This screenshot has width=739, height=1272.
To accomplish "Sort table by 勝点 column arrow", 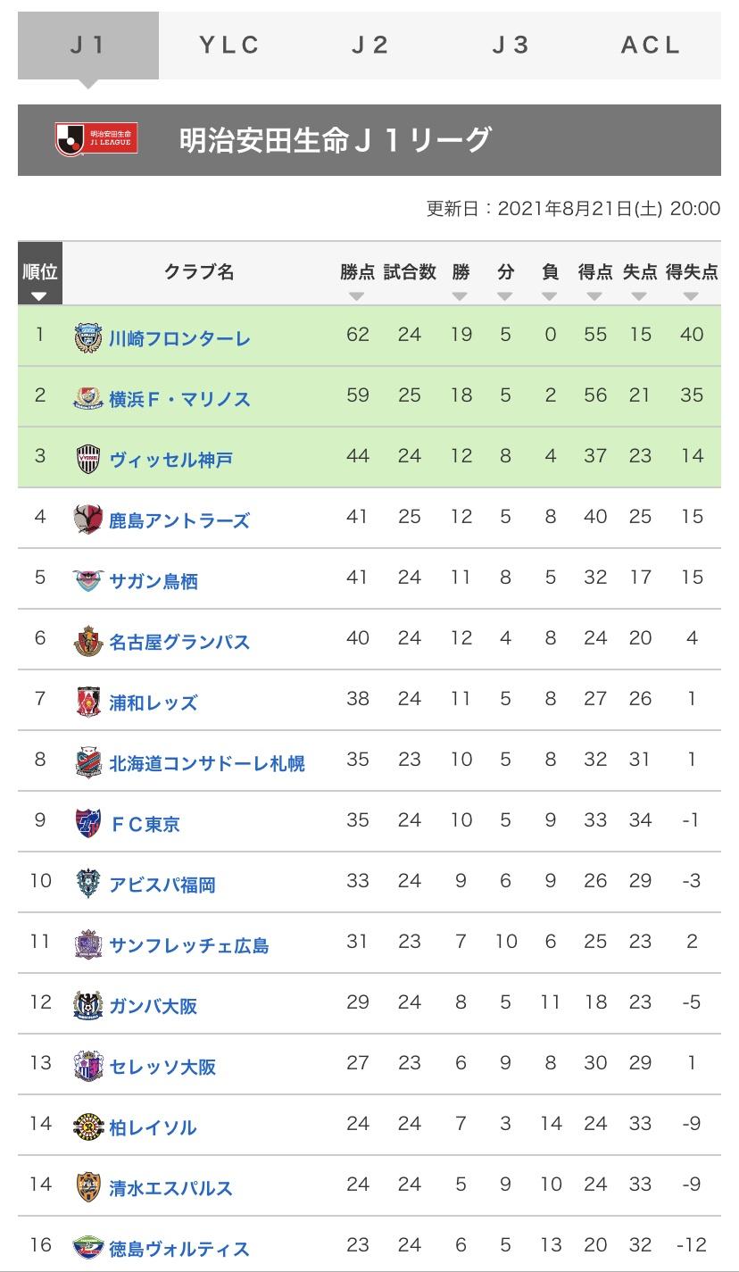I will point(357,296).
